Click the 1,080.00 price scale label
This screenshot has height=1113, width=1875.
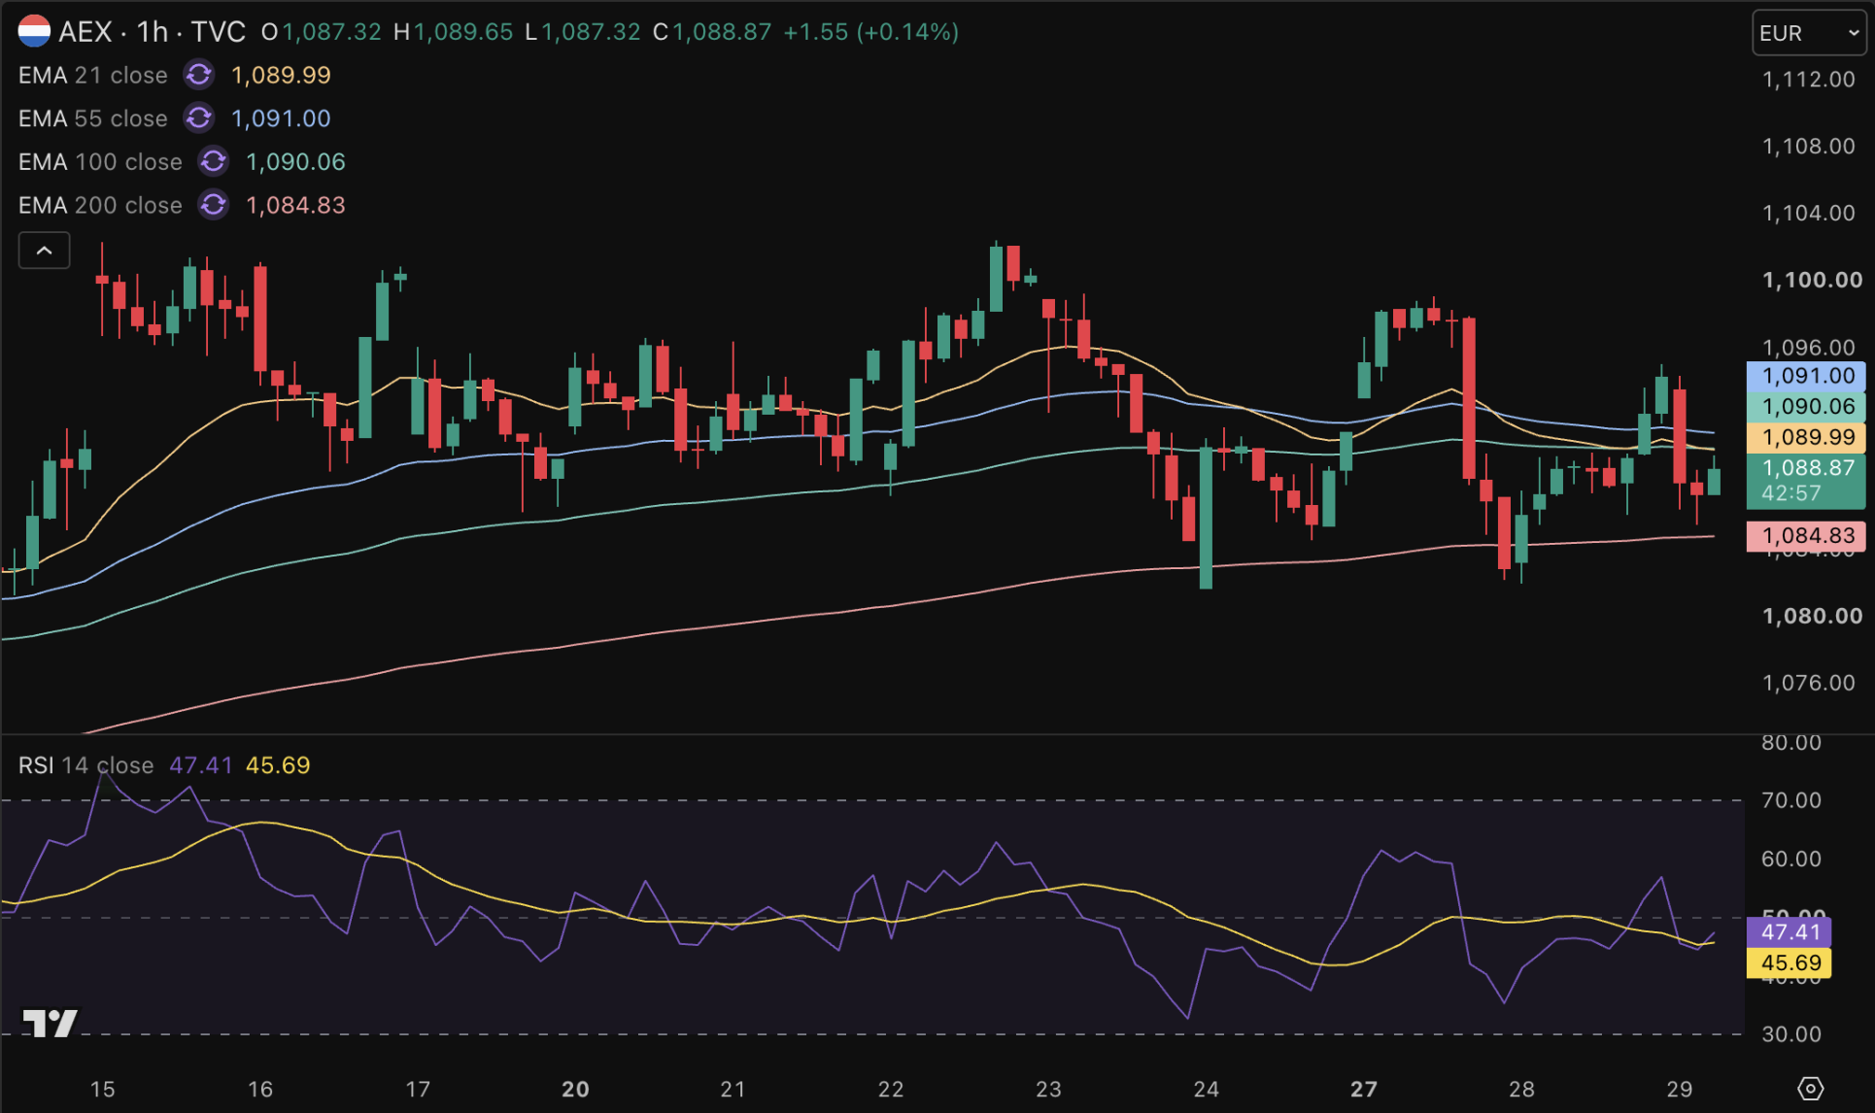click(1812, 617)
